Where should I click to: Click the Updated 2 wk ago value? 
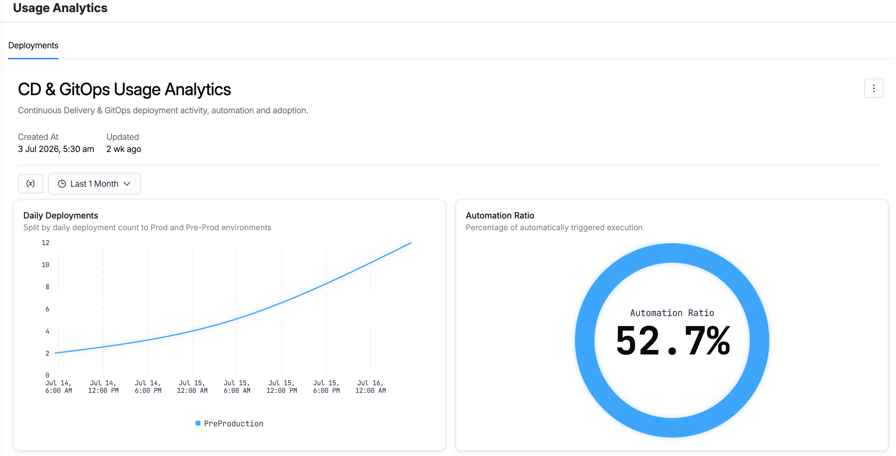point(123,149)
